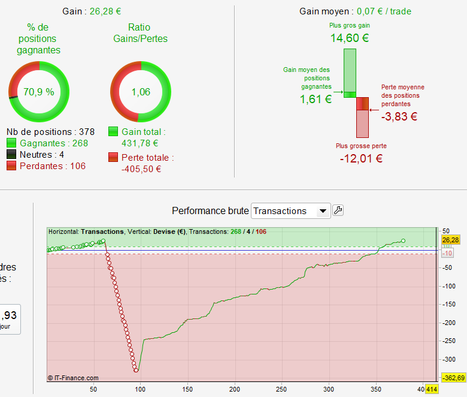This screenshot has height=397, width=467.
Task: Click the '© IT-Finance.com' chart credit
Action: [x=73, y=378]
